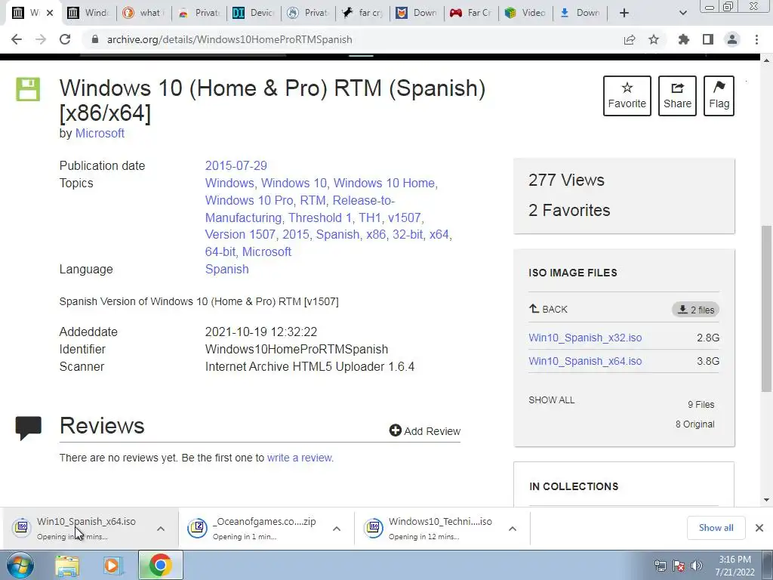Open the volume speaker tray icon
The height and width of the screenshot is (580, 773).
[x=696, y=566]
